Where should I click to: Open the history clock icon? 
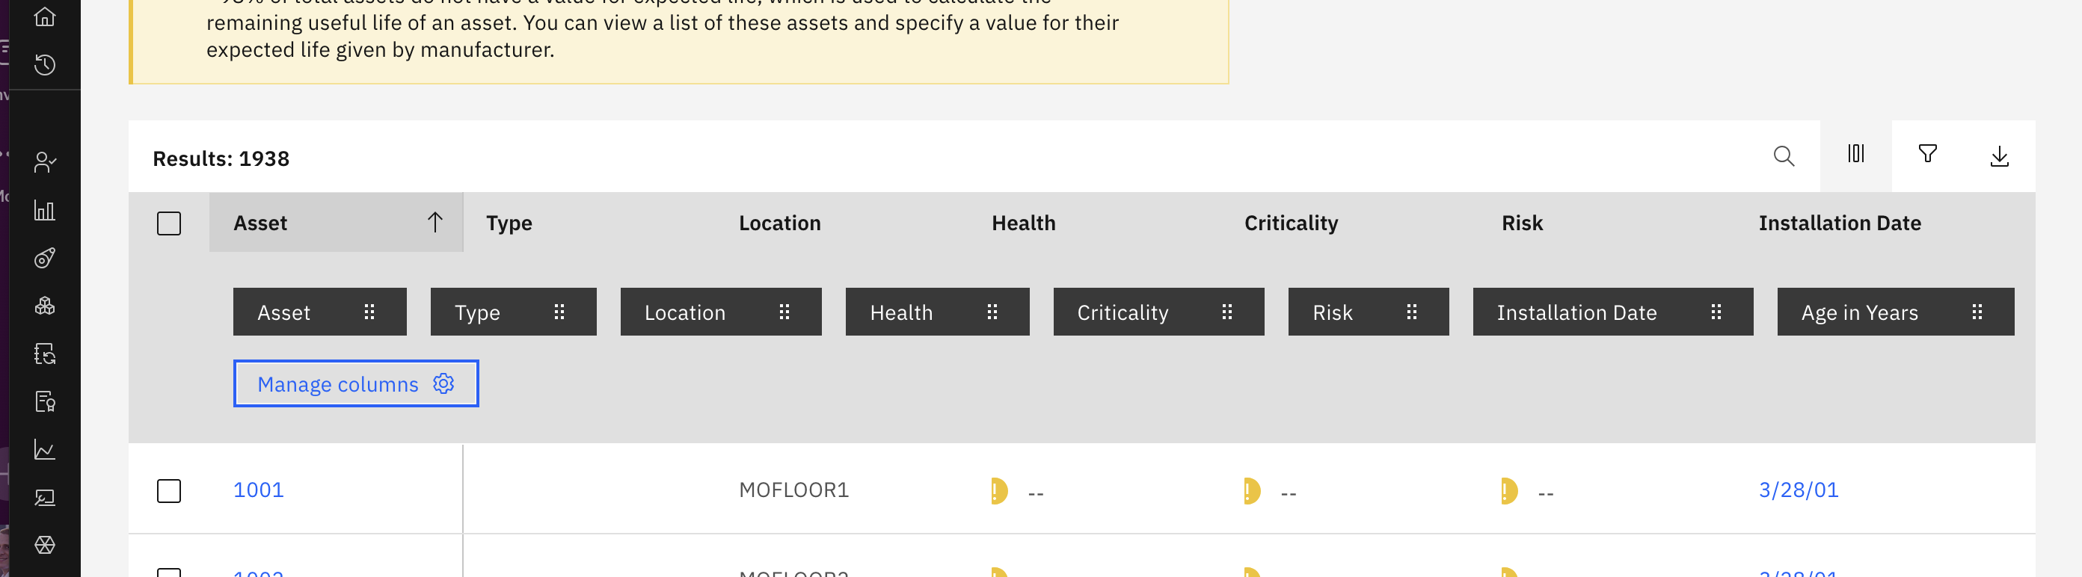[x=46, y=64]
